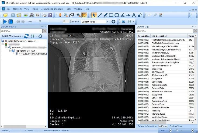Image resolution: width=198 pixels, height=133 pixels.
Task: Click export to video camera icon
Action: click(32, 15)
